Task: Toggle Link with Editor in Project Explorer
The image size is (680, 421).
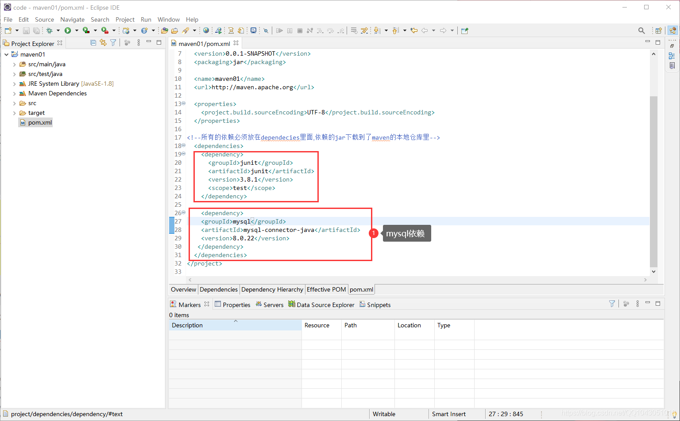Action: click(103, 42)
